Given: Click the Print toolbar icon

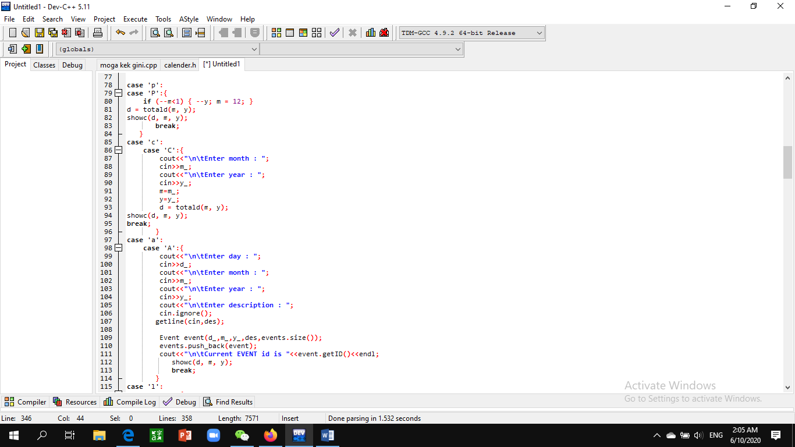Looking at the screenshot, I should pos(98,33).
